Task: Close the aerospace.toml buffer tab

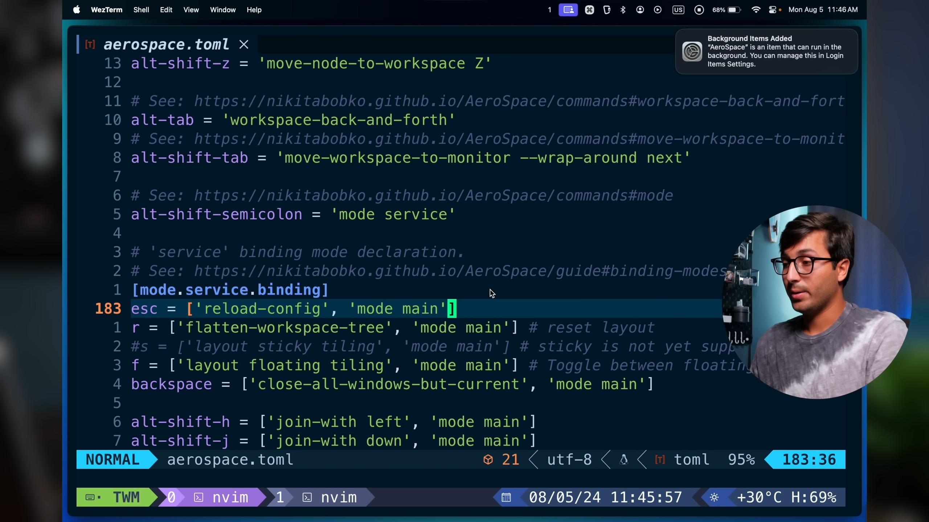Action: (x=244, y=45)
